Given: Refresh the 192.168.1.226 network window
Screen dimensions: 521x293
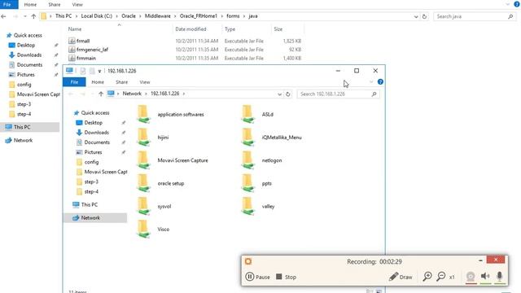Looking at the screenshot, I should tap(288, 94).
